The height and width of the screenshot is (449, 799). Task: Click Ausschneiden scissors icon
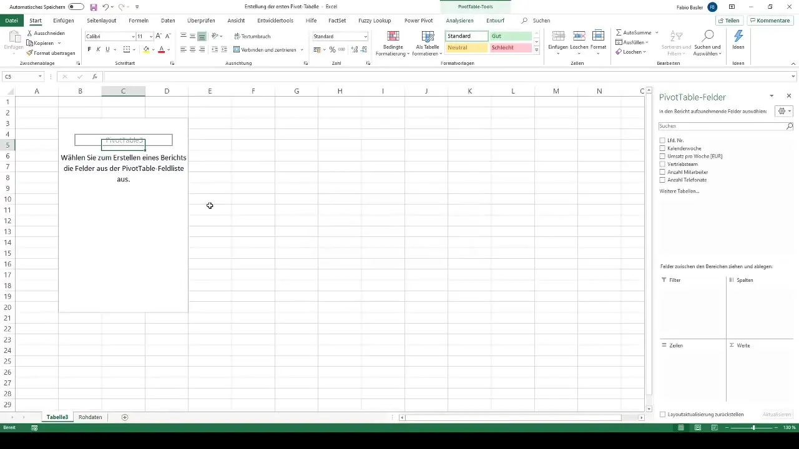[29, 34]
